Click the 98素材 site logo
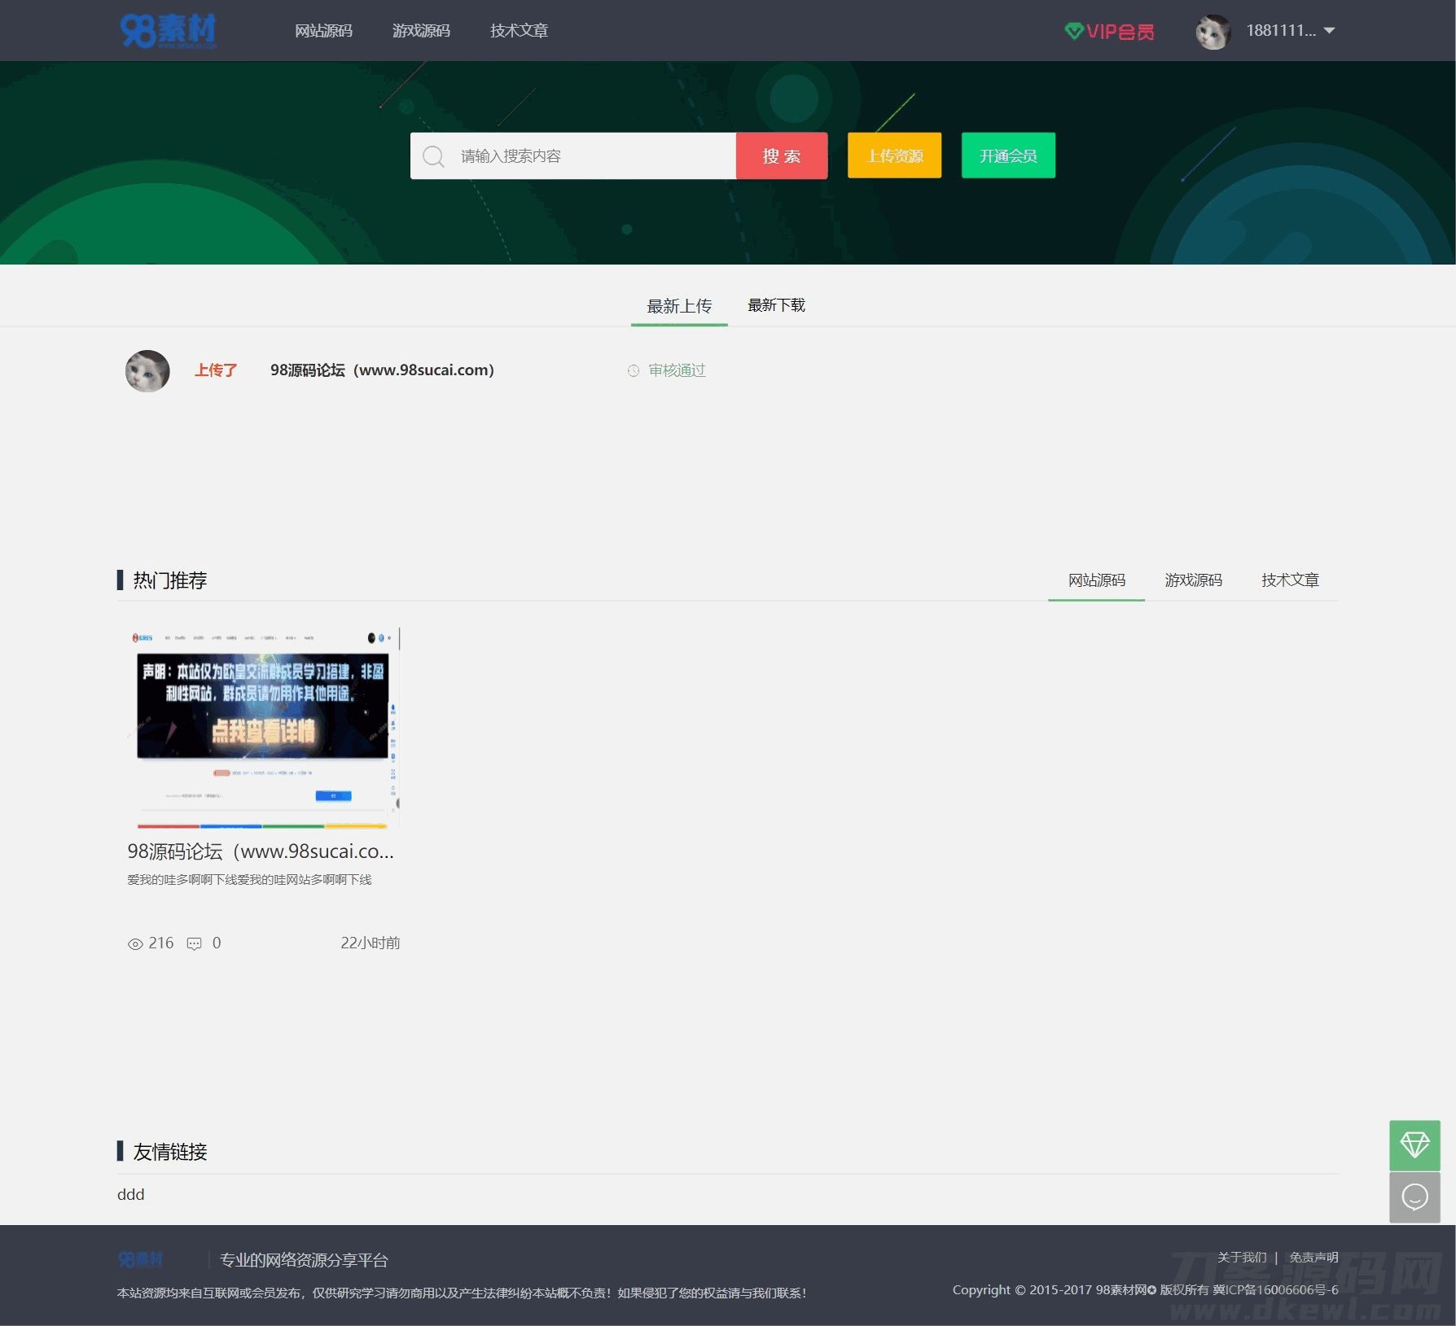 (x=169, y=31)
